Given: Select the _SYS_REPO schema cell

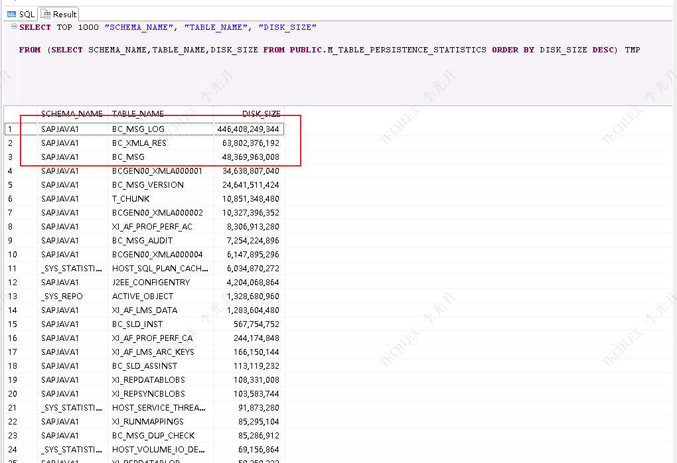Looking at the screenshot, I should click(x=72, y=297).
